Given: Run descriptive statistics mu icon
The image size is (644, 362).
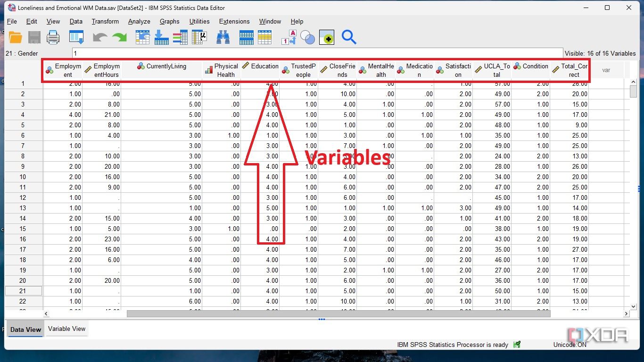Looking at the screenshot, I should (x=199, y=37).
